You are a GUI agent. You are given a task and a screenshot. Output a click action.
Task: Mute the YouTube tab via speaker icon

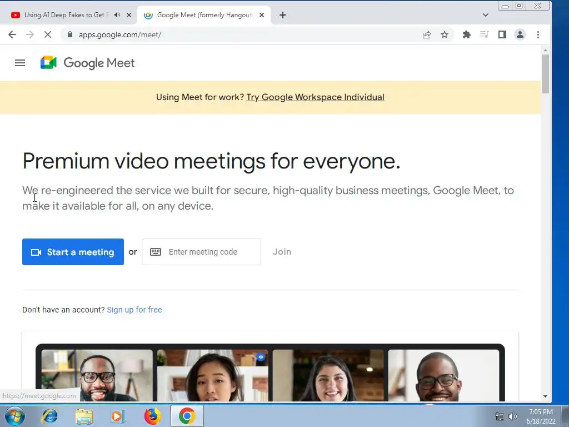tap(117, 15)
